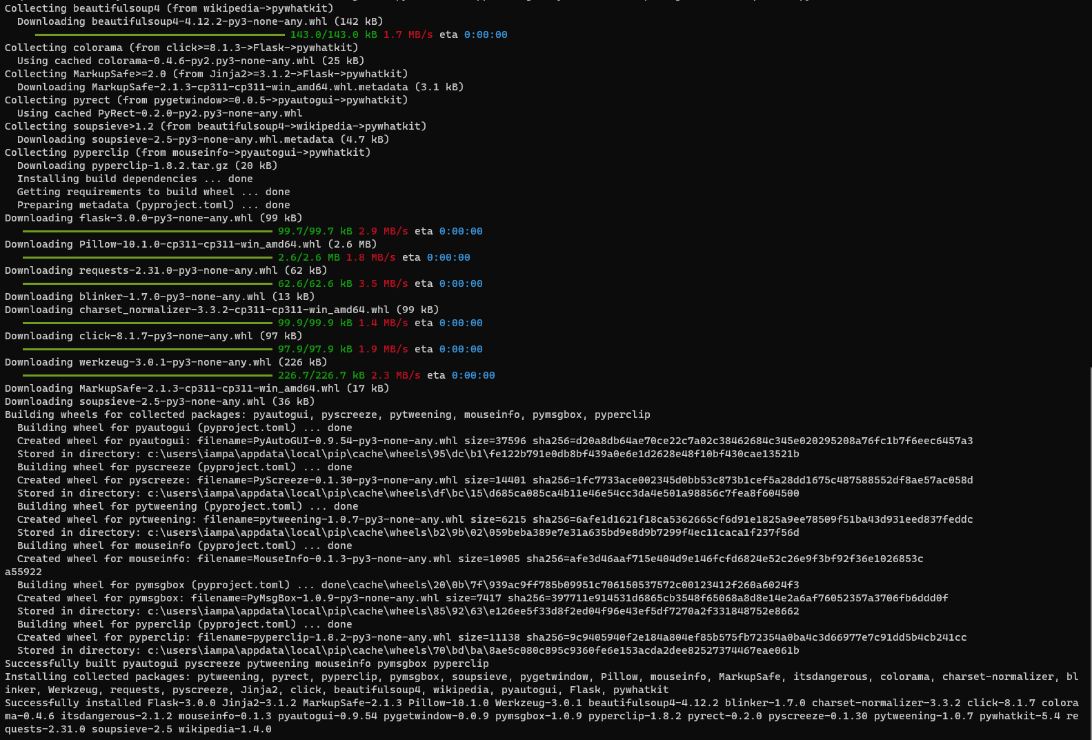Select "Using cached PyRect-0.2.0-py2.py3-none-any.whl" text
This screenshot has height=740, width=1092.
[x=160, y=113]
